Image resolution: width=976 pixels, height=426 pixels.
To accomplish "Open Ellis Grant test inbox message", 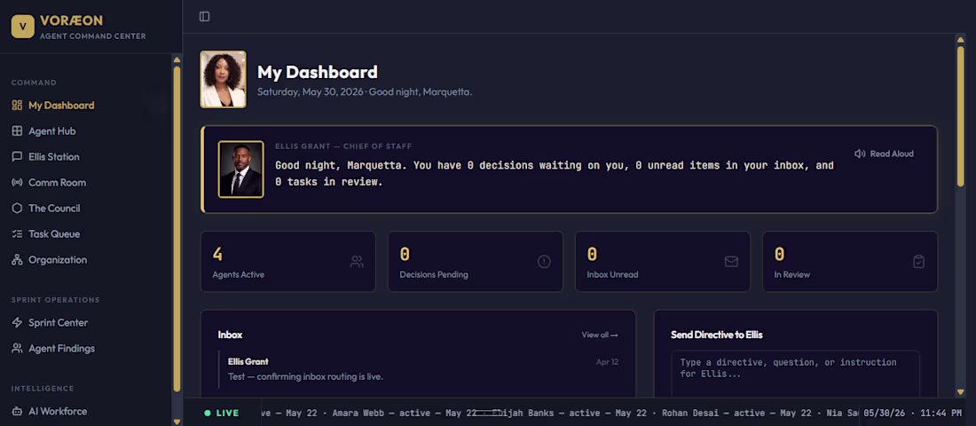I will click(x=418, y=368).
